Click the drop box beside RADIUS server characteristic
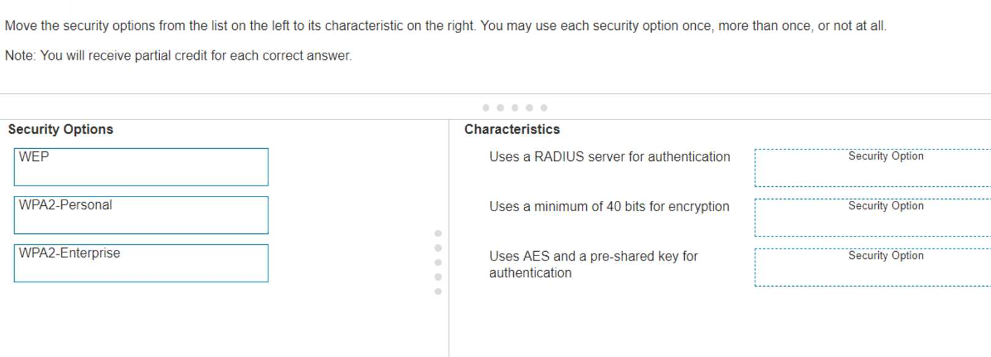Image resolution: width=991 pixels, height=357 pixels. pyautogui.click(x=872, y=168)
